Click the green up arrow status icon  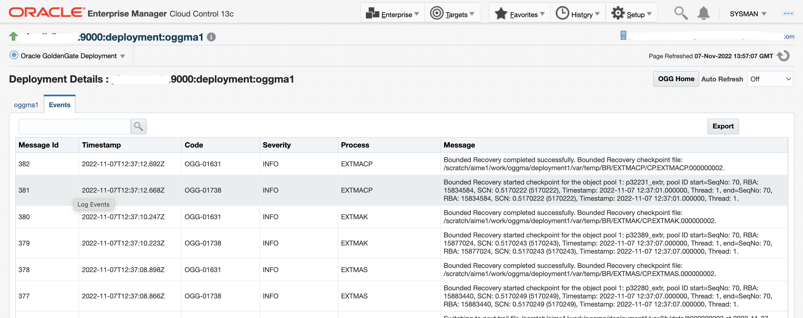point(13,36)
